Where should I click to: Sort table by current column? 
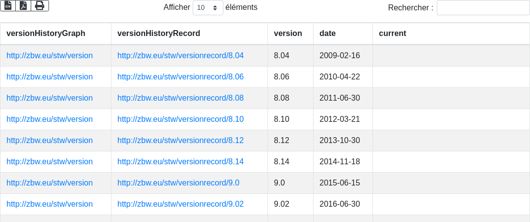click(x=392, y=34)
